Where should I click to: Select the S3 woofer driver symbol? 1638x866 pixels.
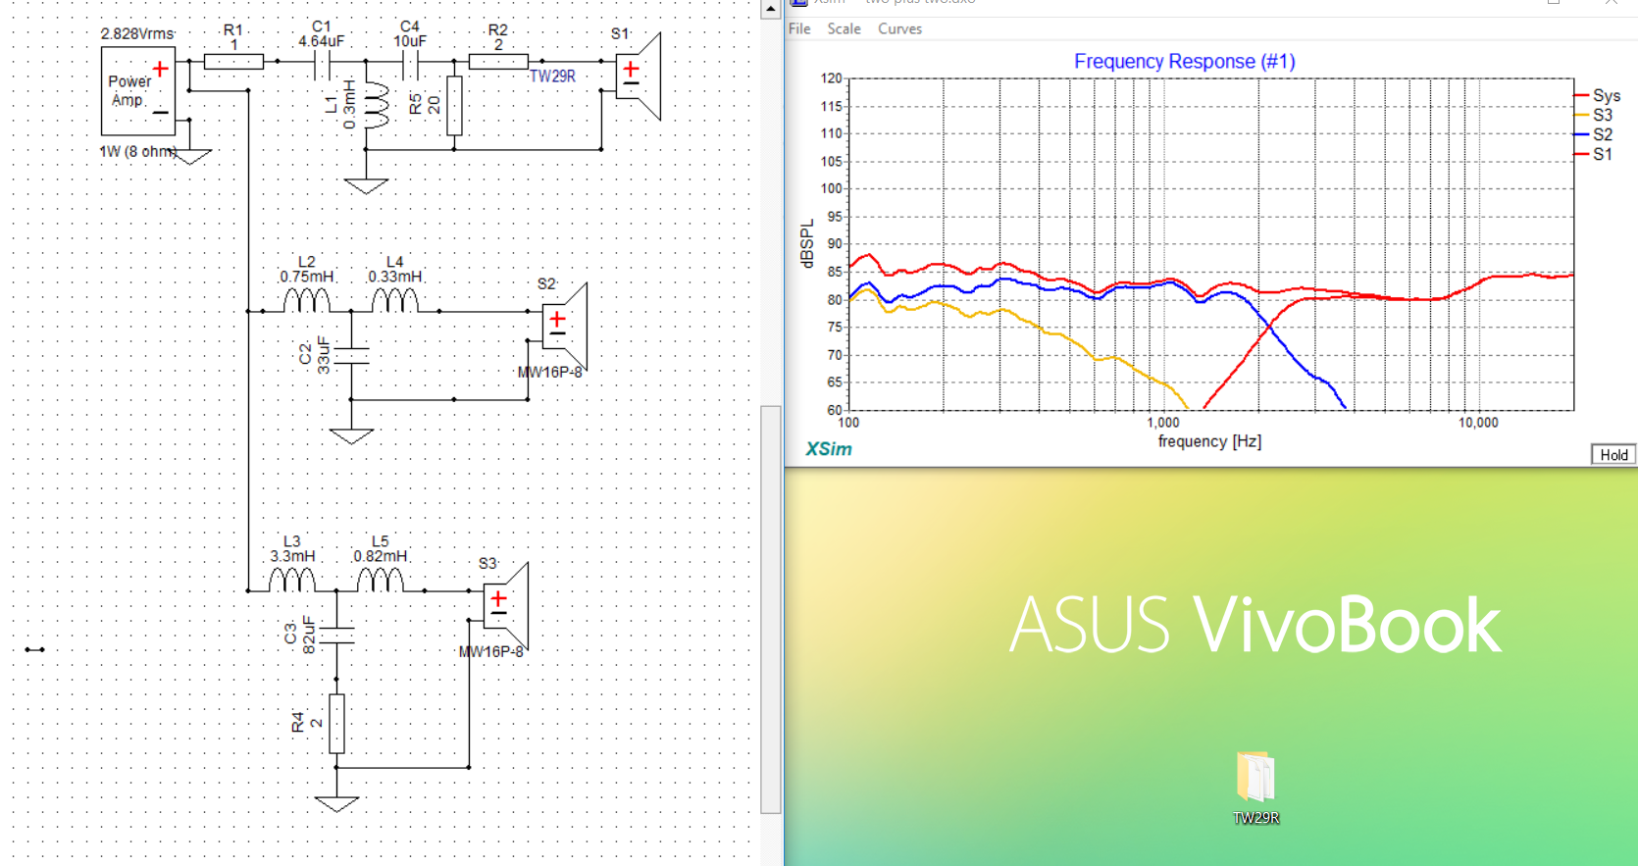click(x=506, y=606)
